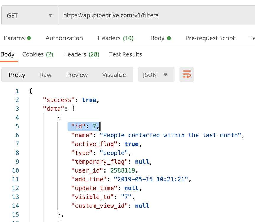The width and height of the screenshot is (255, 222).
Task: Open the Authorization request tab
Action: click(64, 38)
